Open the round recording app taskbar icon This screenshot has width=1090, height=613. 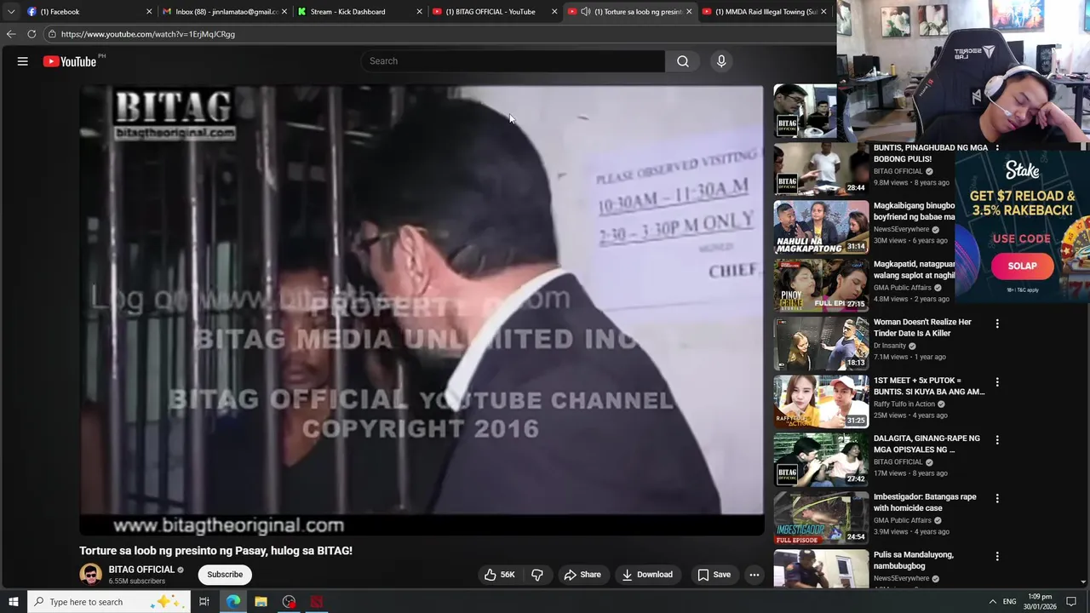289,602
